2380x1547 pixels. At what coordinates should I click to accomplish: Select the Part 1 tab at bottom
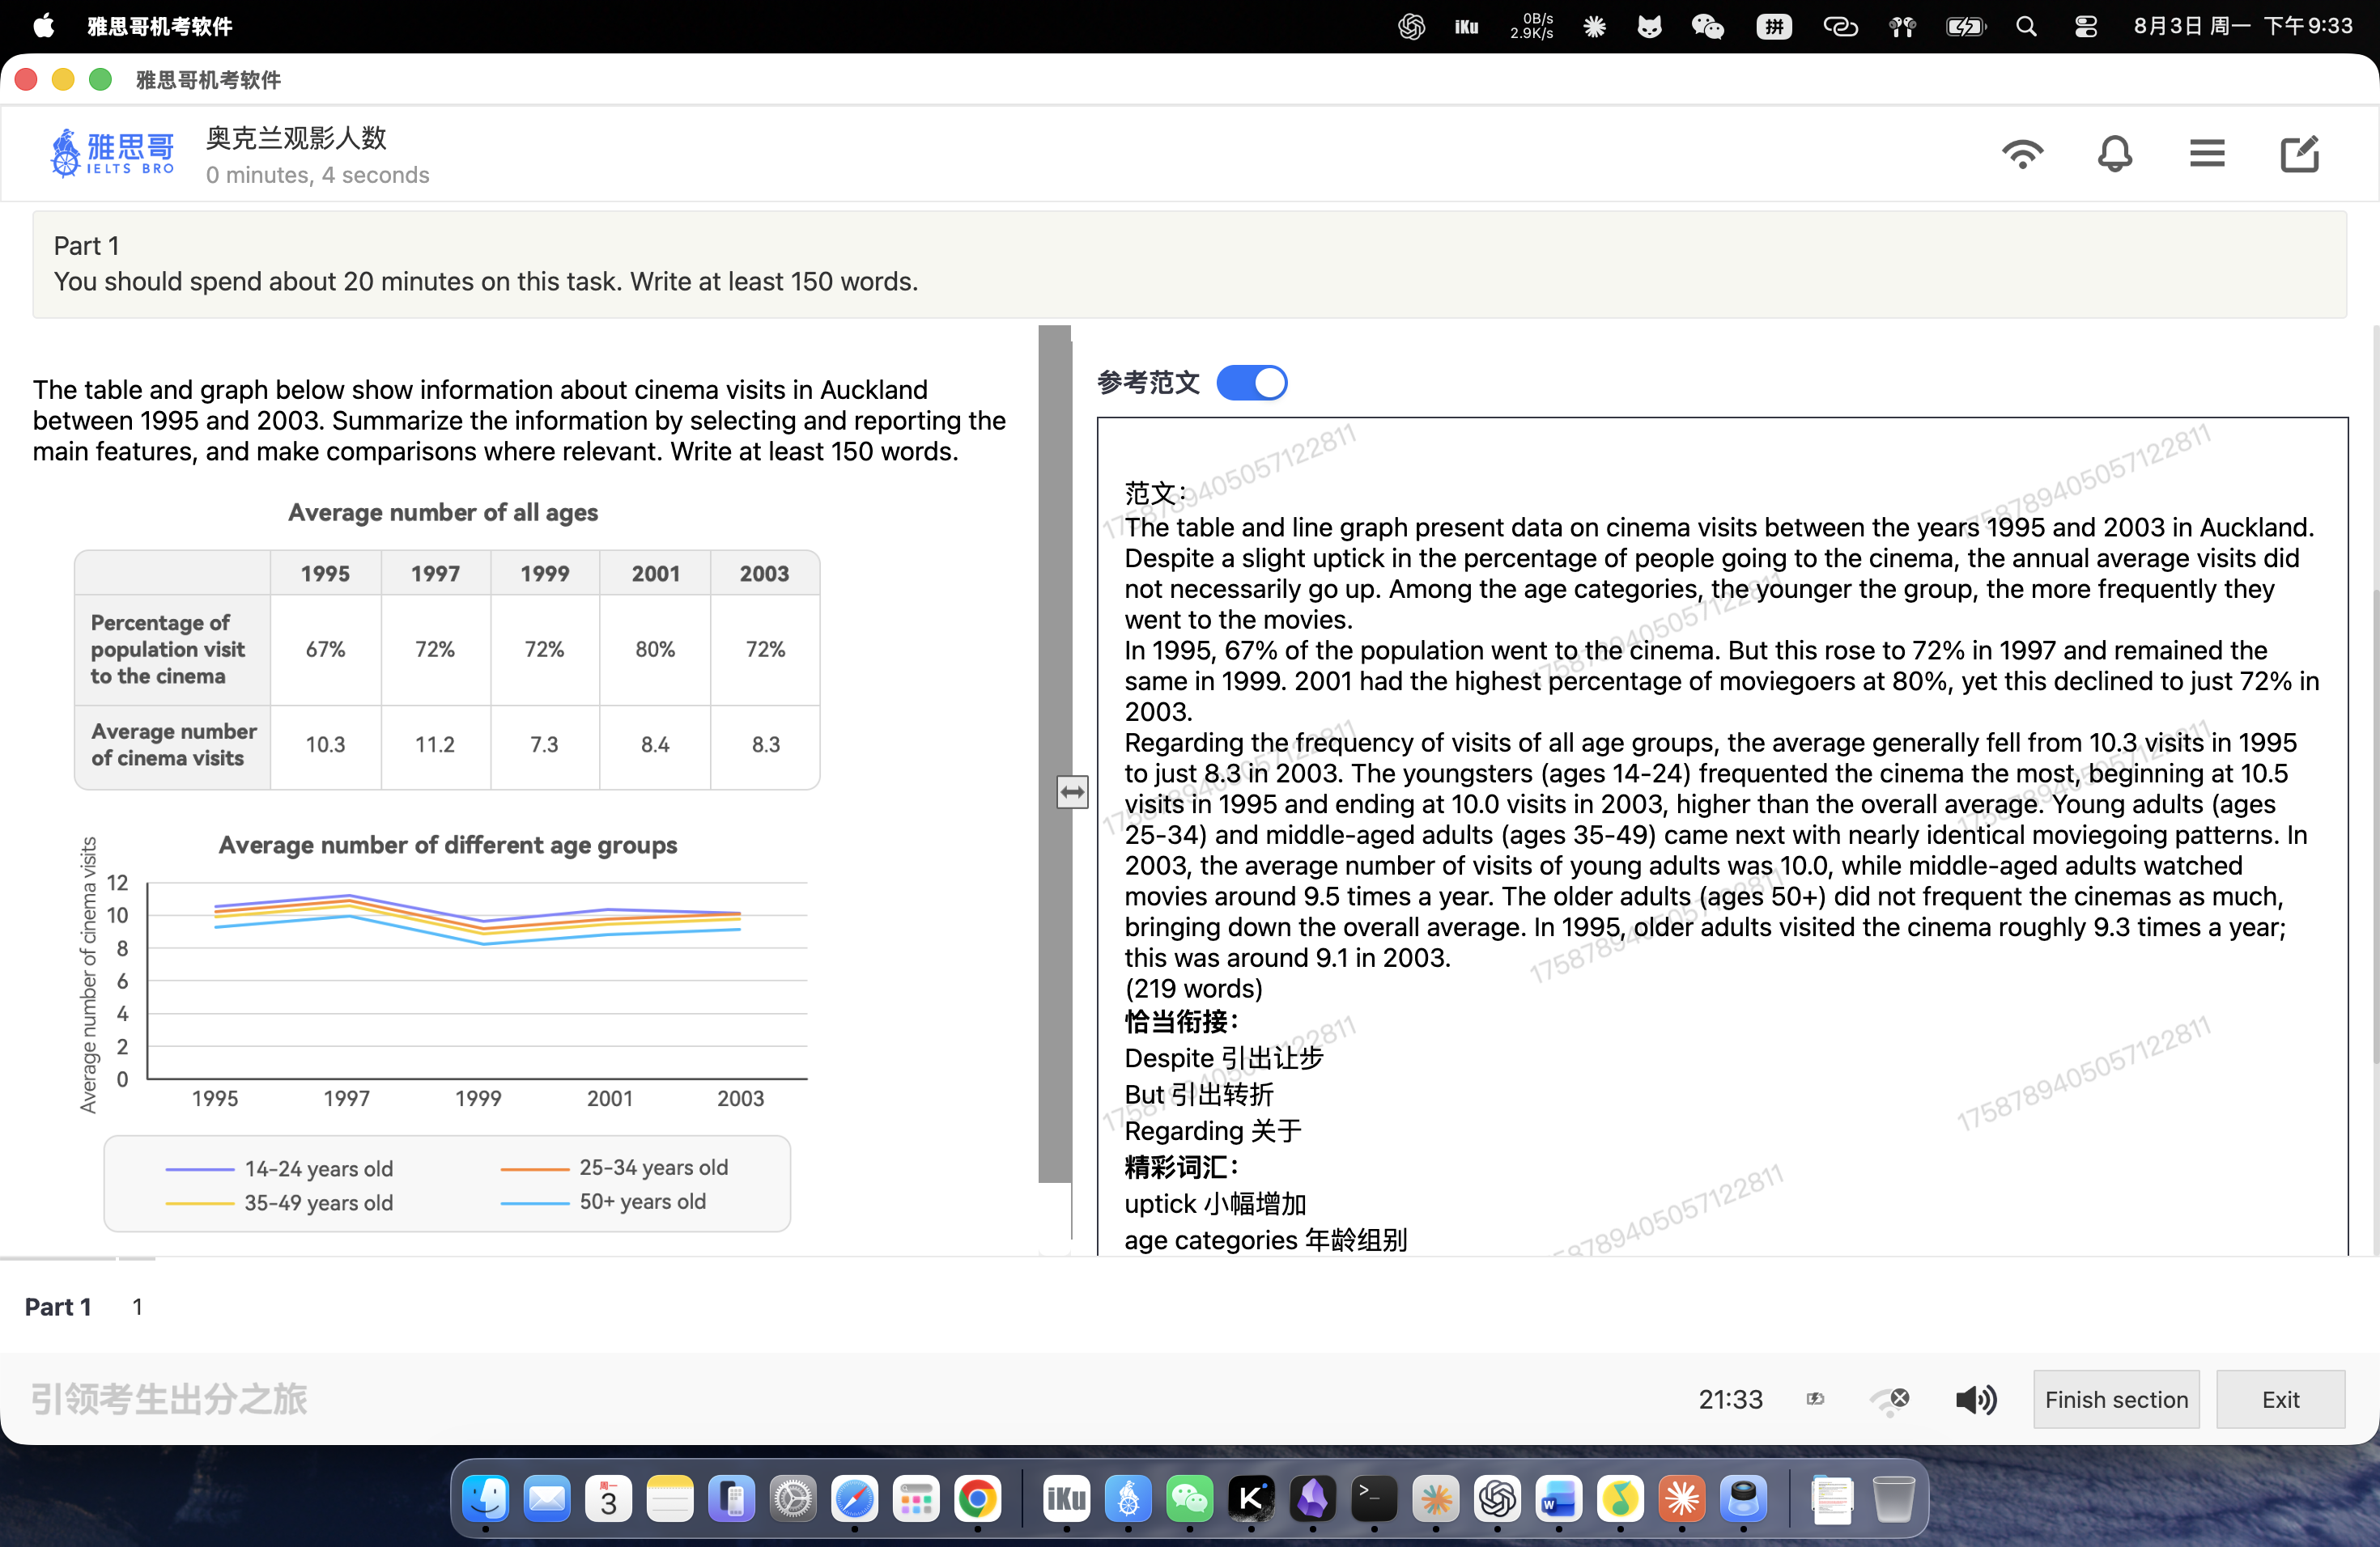(58, 1306)
